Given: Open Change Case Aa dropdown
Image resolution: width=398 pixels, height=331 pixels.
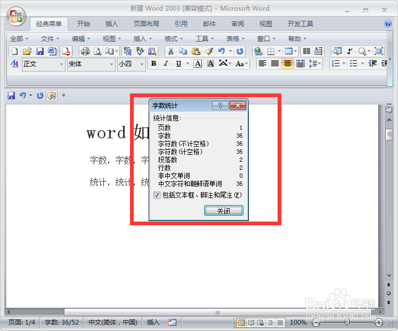Looking at the screenshot, I should click(242, 64).
